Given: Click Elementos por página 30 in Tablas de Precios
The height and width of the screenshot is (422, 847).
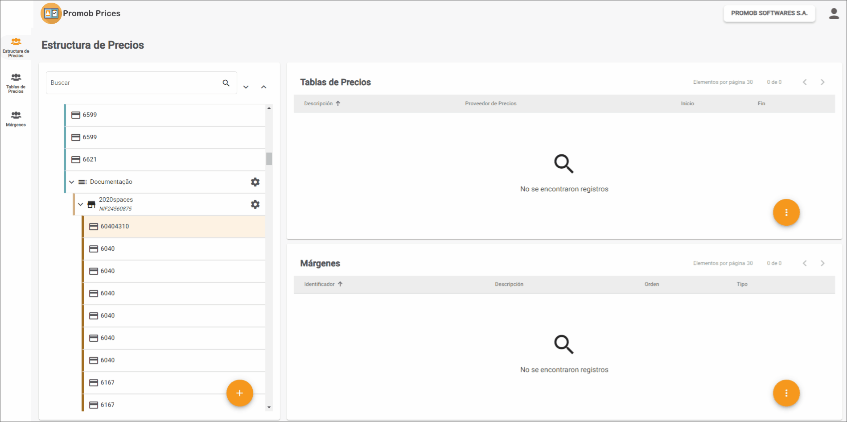Looking at the screenshot, I should tap(723, 82).
